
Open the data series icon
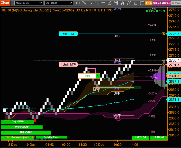click(x=123, y=3)
